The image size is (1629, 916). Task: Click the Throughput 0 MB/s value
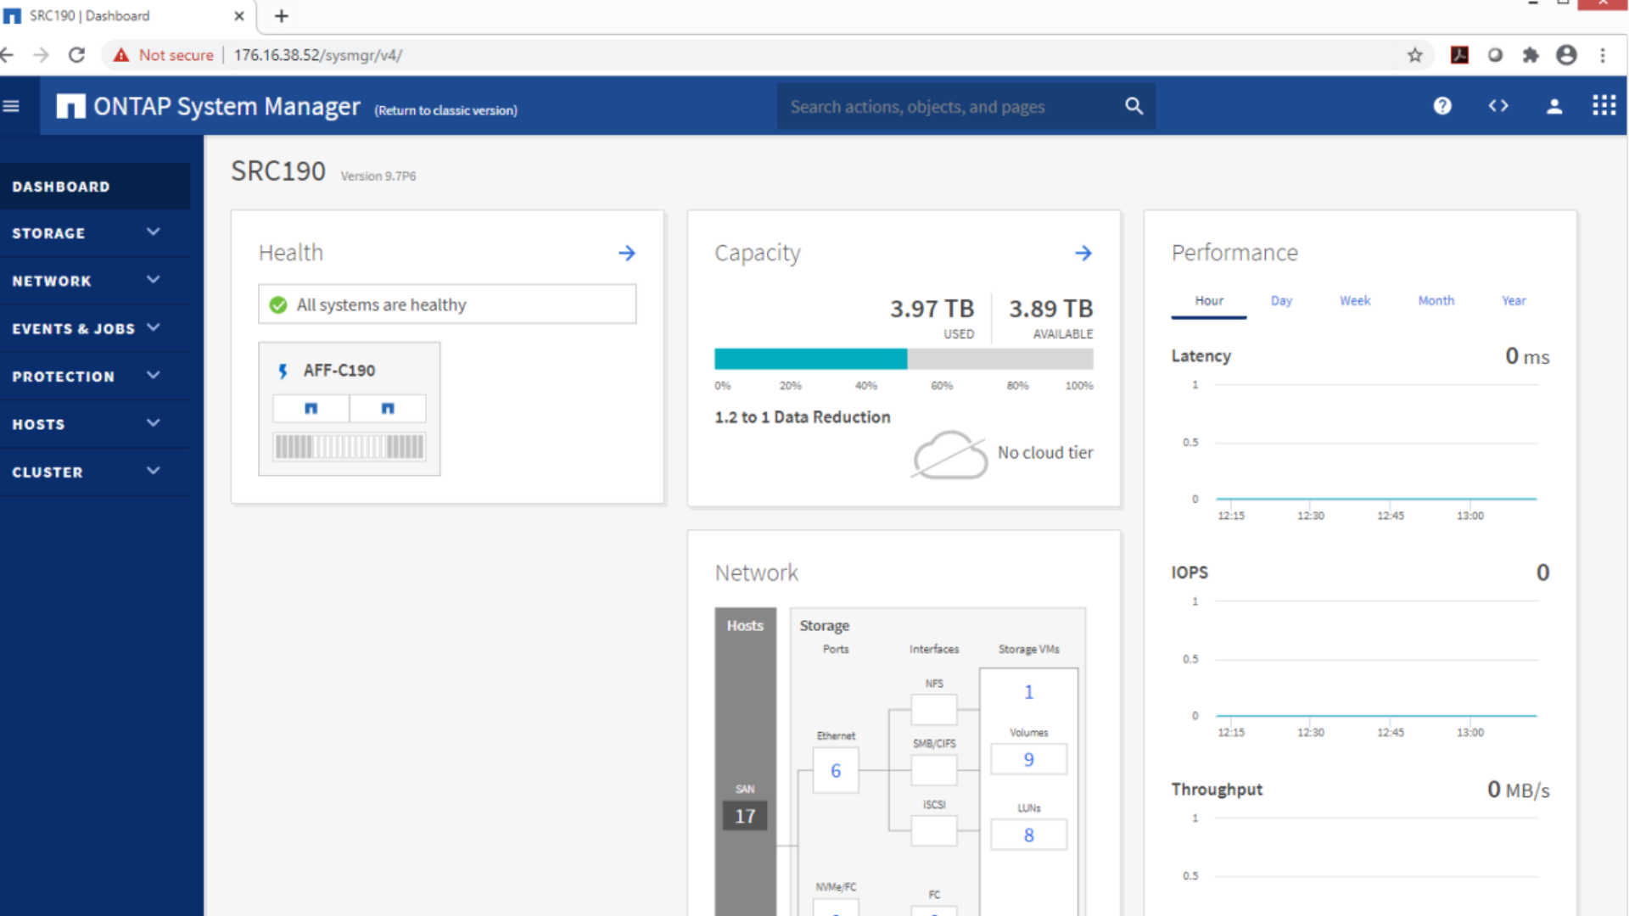pos(1519,790)
